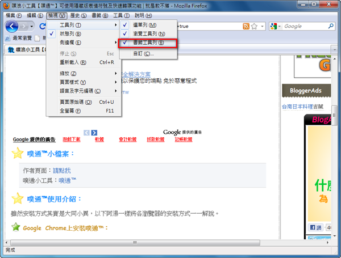Image resolution: width=341 pixels, height=258 pixels.
Task: Expand 語言及字元編碼 (C) submenu
Action: 84,91
